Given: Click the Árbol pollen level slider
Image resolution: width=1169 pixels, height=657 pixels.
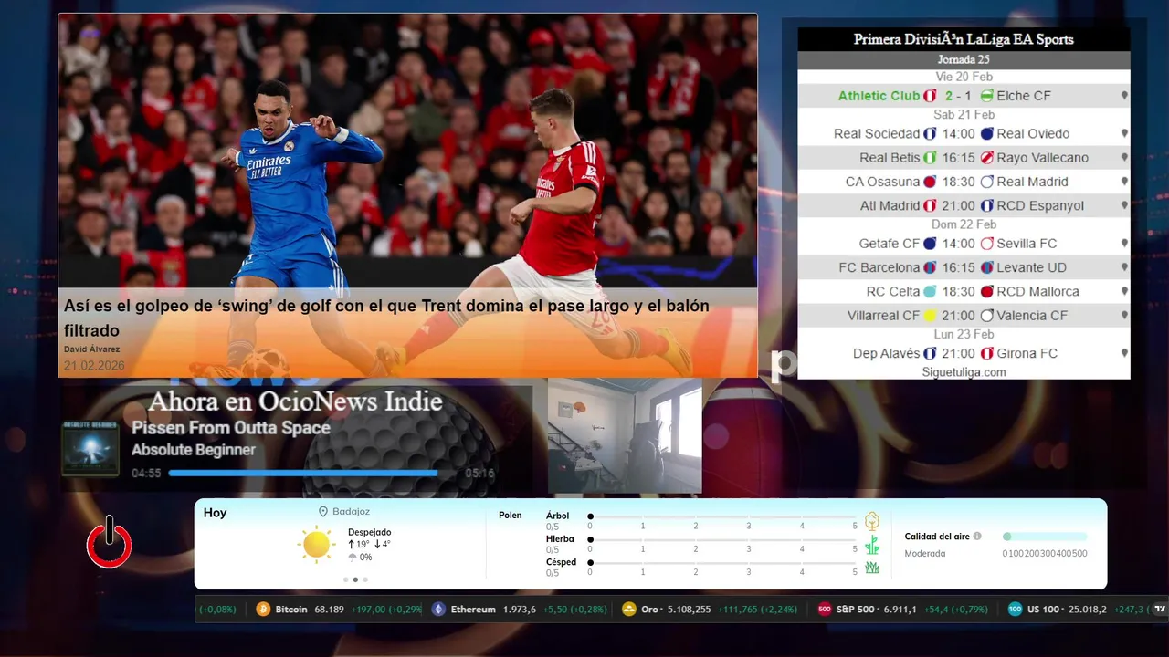Looking at the screenshot, I should click(x=722, y=516).
